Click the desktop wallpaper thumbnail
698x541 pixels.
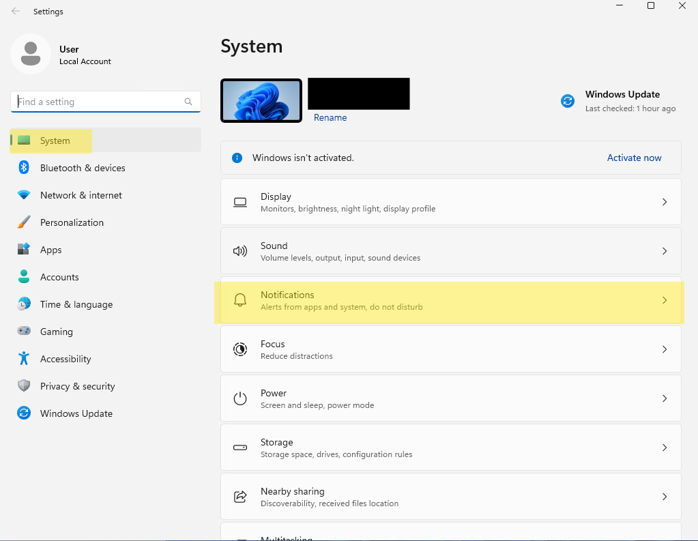tap(261, 101)
